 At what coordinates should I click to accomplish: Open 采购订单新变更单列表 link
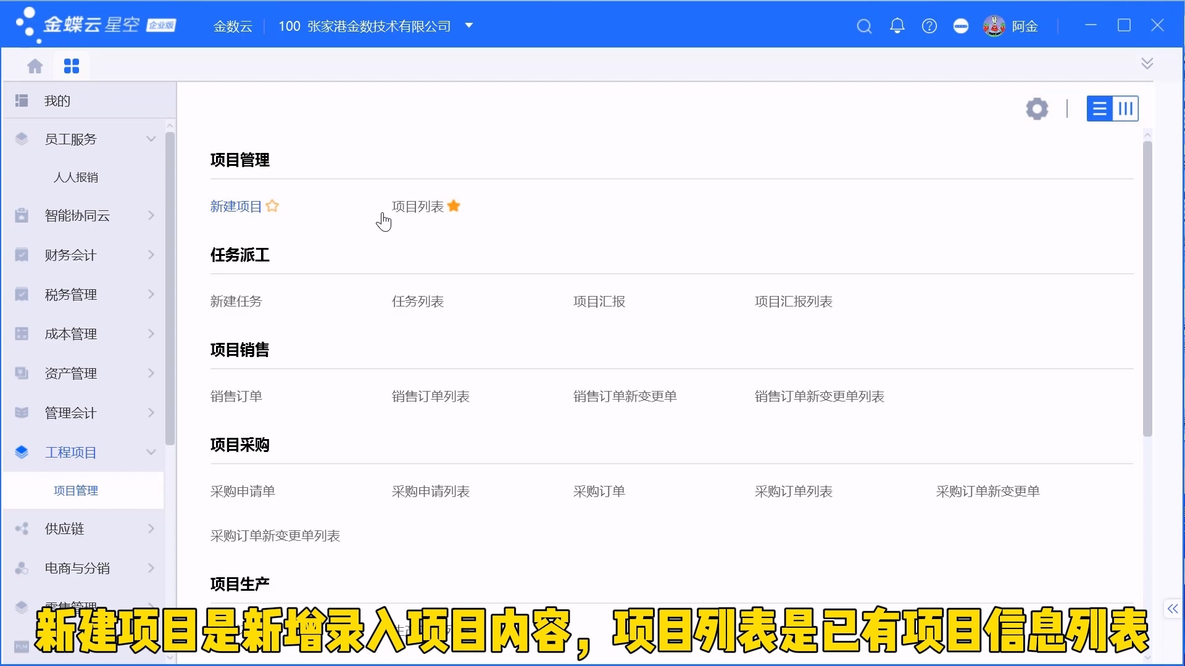[275, 536]
